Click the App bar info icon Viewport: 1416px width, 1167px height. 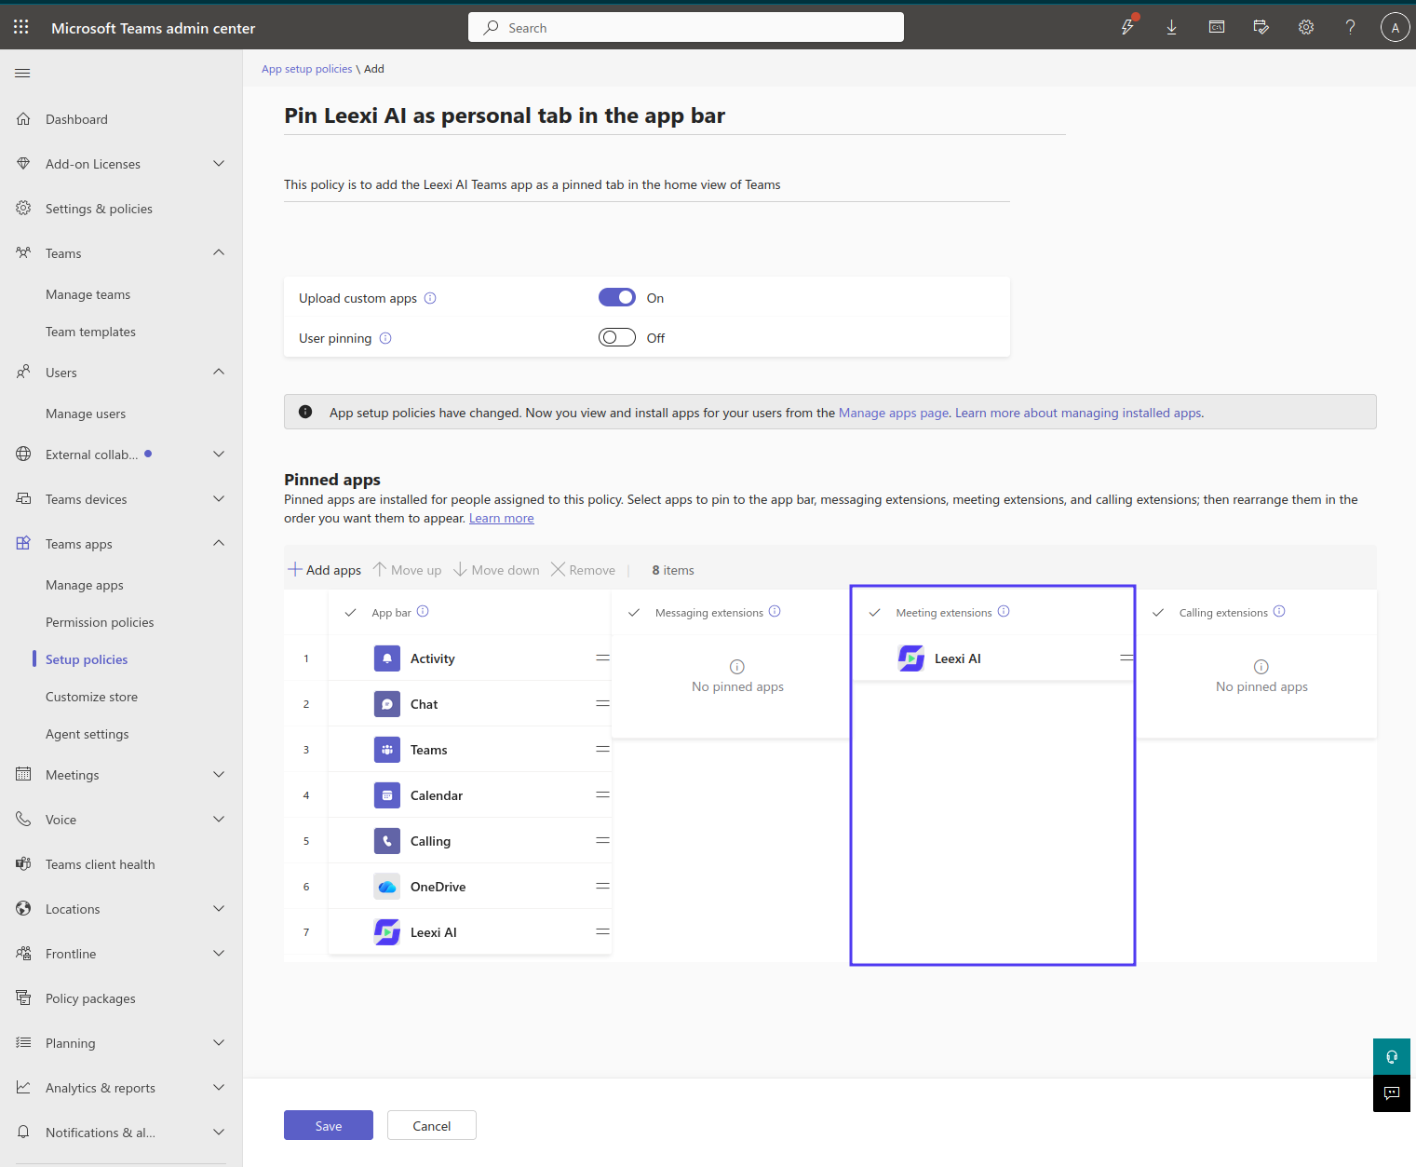pyautogui.click(x=423, y=611)
